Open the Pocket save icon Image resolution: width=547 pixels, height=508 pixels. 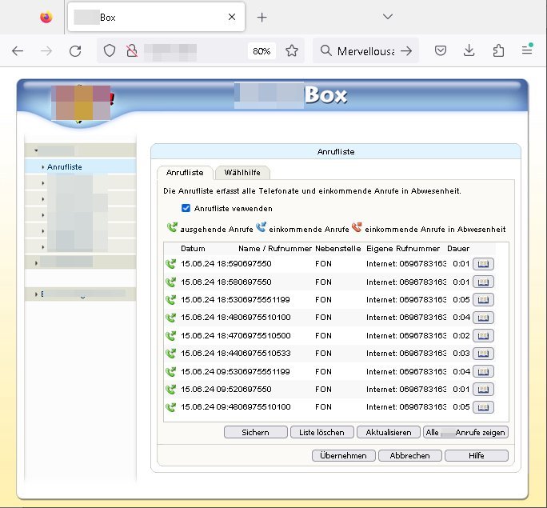[441, 51]
